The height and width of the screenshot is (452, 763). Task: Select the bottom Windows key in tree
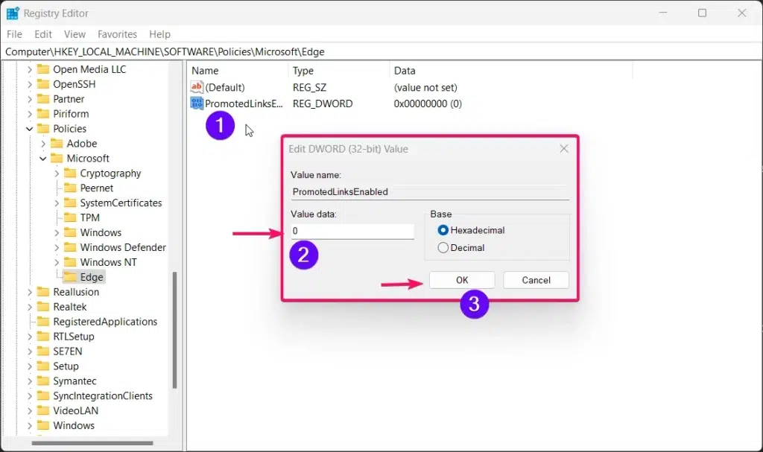[74, 425]
